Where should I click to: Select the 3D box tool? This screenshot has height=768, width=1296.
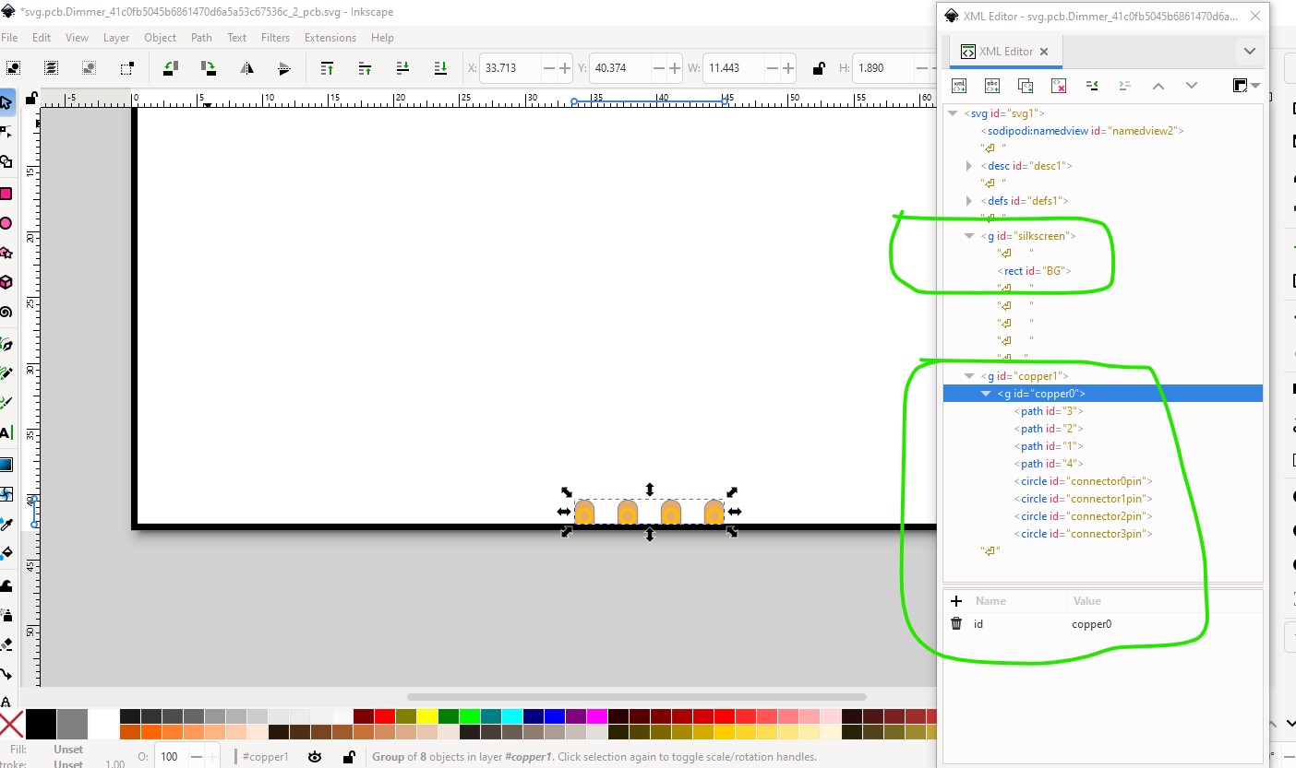point(6,282)
